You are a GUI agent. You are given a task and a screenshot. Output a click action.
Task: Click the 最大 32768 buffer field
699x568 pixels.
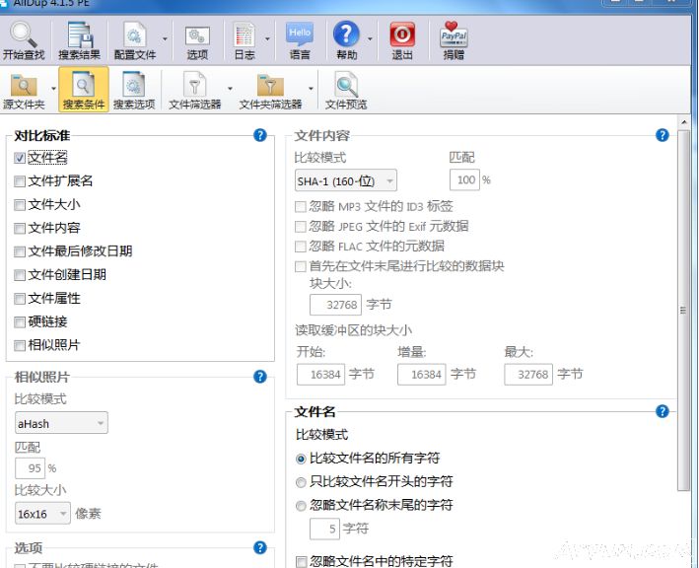click(x=528, y=374)
